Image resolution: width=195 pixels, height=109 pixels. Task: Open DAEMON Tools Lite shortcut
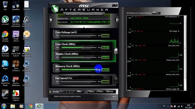tap(5, 51)
